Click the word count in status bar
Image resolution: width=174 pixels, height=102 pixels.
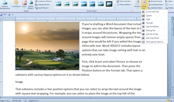click(17, 101)
